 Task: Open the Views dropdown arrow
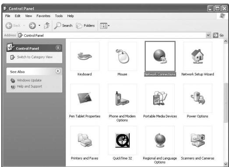pos(109,26)
